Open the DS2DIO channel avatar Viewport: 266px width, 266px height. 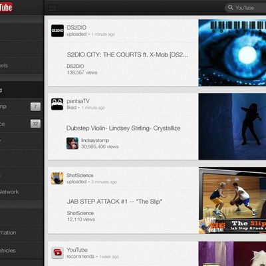pos(57,31)
